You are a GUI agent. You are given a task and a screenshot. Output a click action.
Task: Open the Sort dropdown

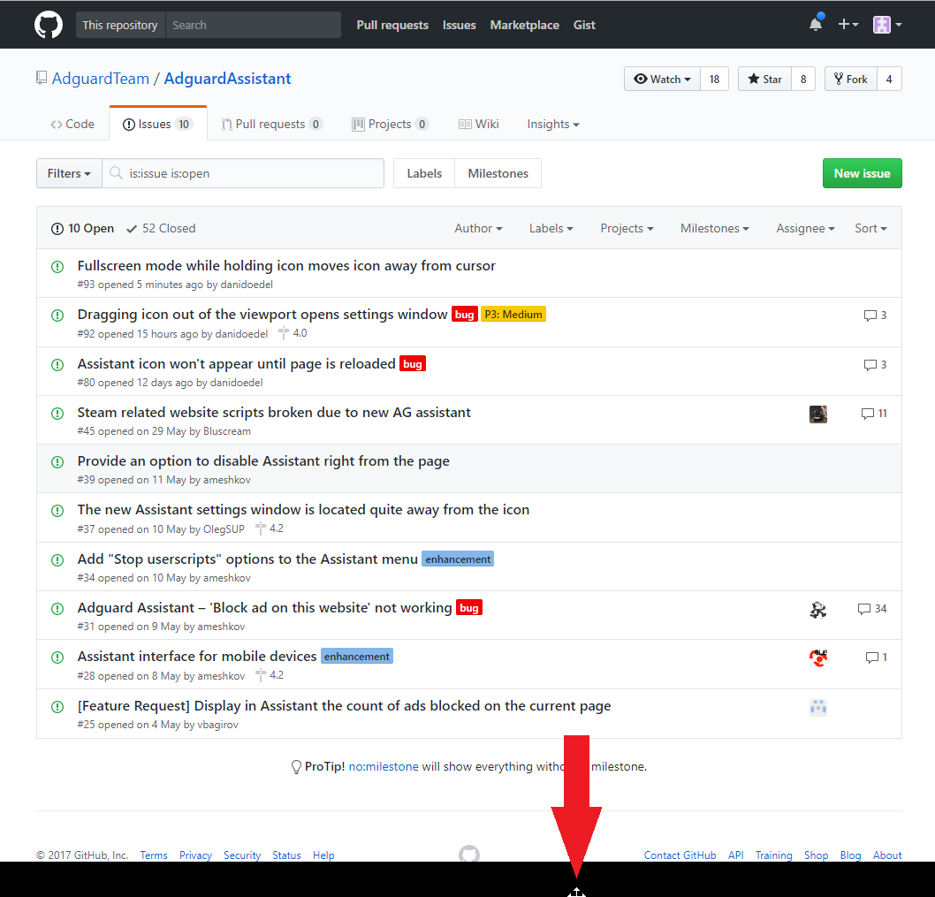tap(870, 228)
